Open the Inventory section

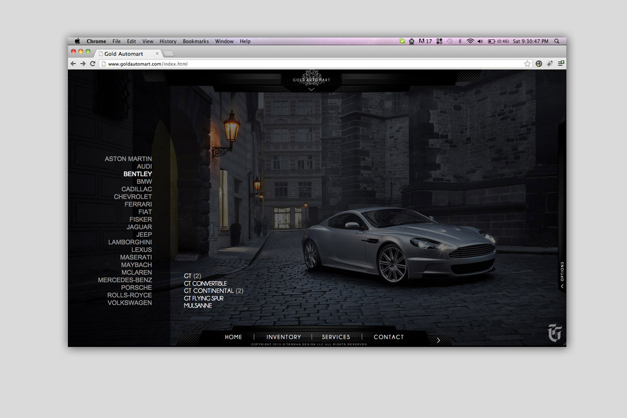coord(284,337)
